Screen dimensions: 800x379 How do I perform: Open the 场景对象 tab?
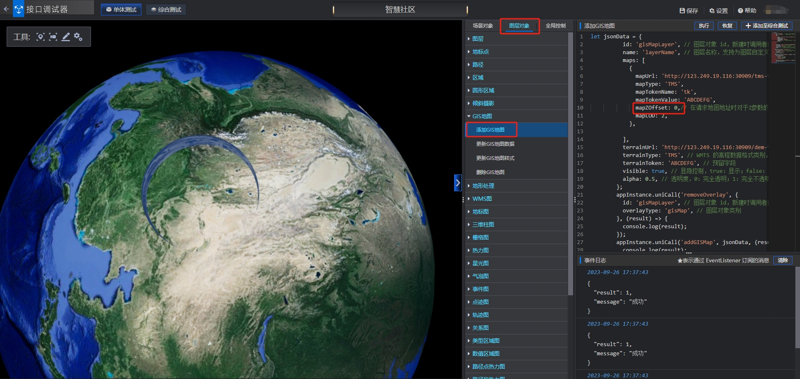point(483,26)
